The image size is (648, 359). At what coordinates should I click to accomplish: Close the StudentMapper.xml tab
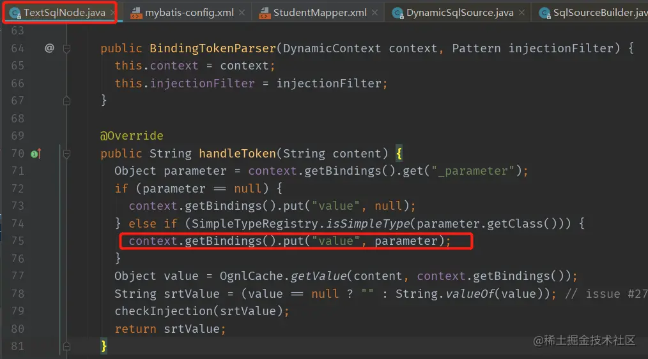pyautogui.click(x=374, y=13)
